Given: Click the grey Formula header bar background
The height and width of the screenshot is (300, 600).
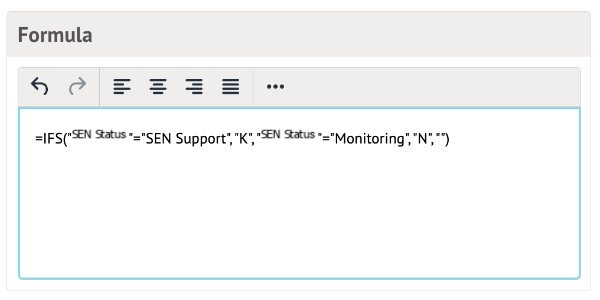Looking at the screenshot, I should tap(354, 35).
